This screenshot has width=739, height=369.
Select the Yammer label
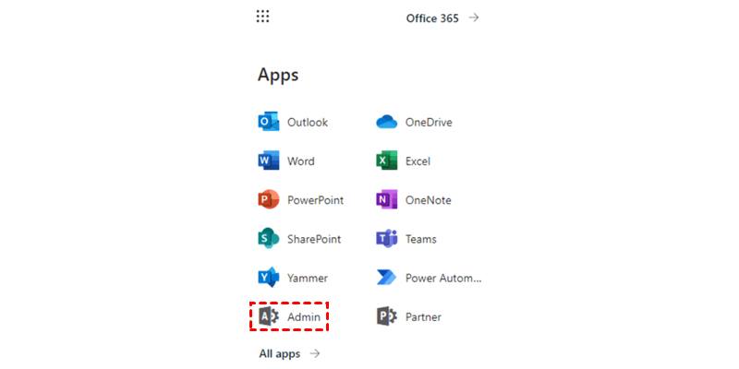click(x=308, y=279)
